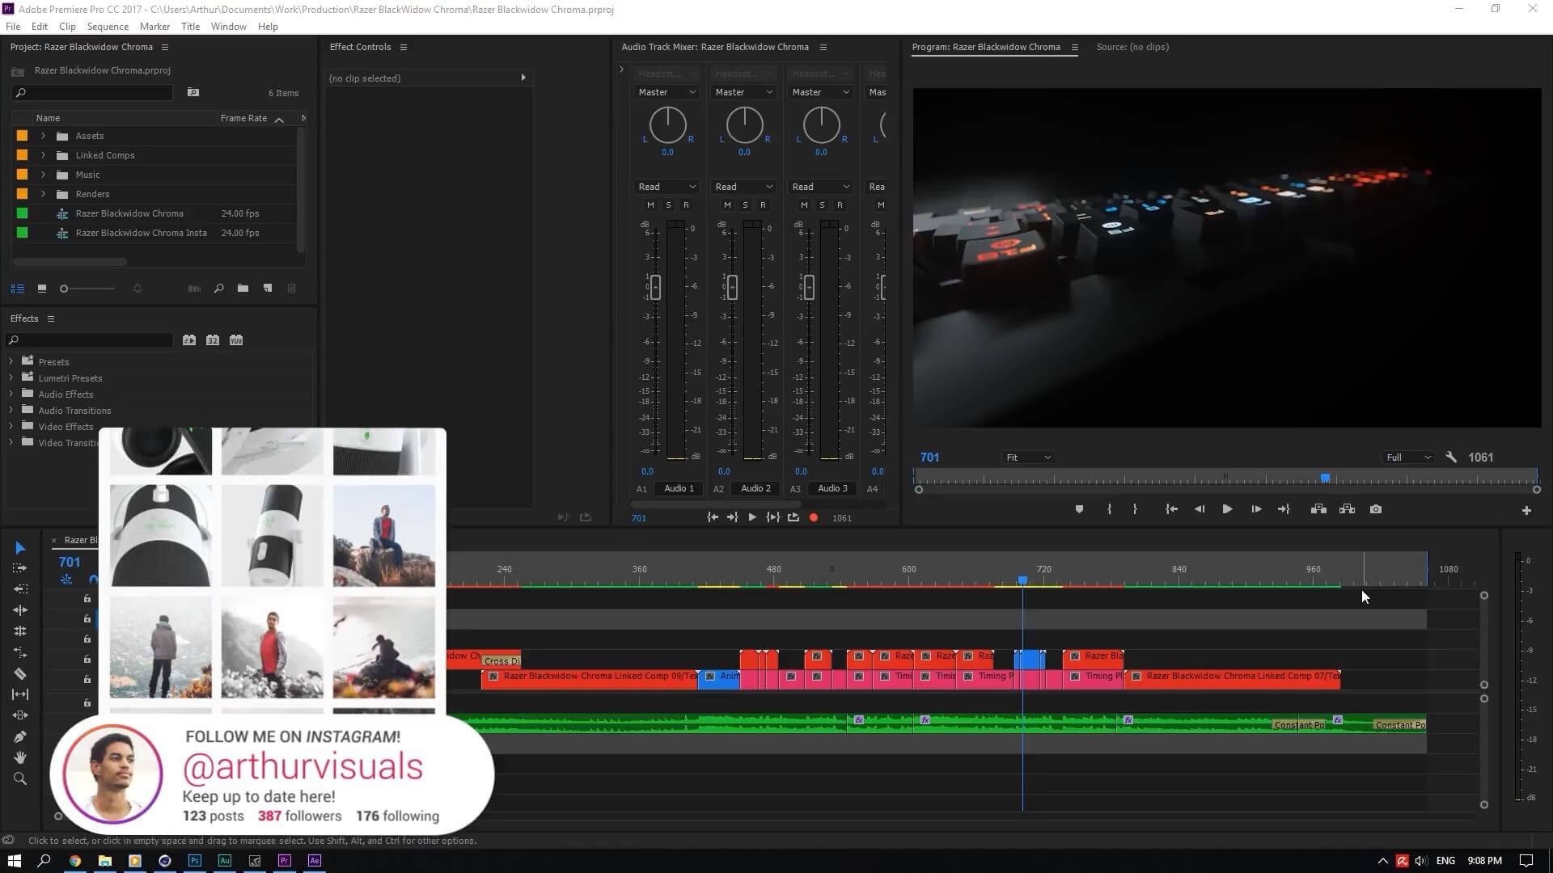Solo the Audio 2 mixer track
Viewport: 1553px width, 873px height.
coord(745,205)
